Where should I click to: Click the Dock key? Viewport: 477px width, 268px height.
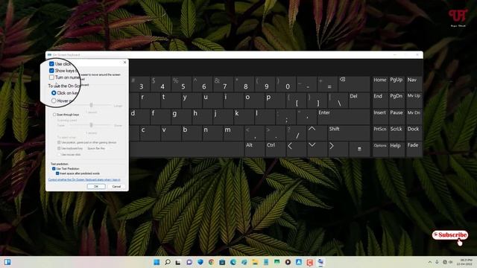414,133
